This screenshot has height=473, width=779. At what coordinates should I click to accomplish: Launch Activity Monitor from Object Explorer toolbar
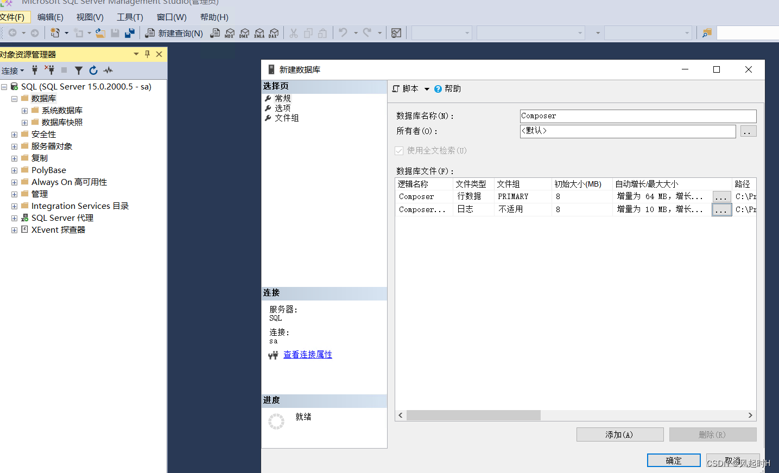click(107, 71)
